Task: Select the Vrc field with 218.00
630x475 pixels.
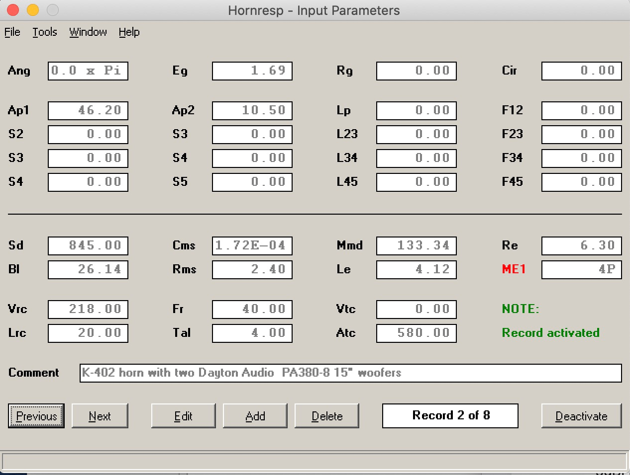Action: click(x=88, y=309)
